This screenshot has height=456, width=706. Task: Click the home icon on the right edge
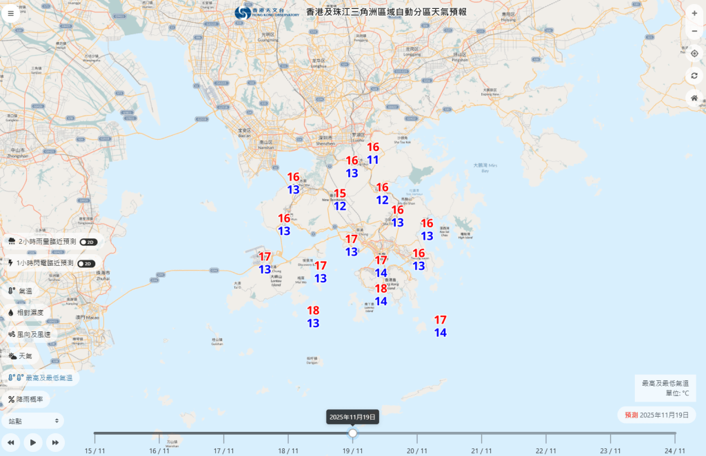click(694, 99)
